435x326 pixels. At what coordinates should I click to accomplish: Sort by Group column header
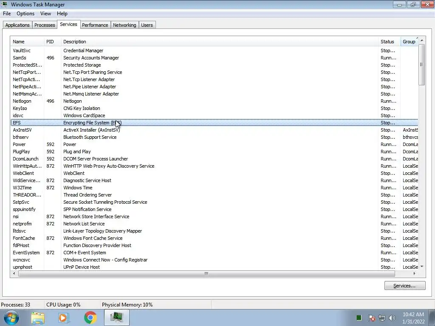coord(409,42)
